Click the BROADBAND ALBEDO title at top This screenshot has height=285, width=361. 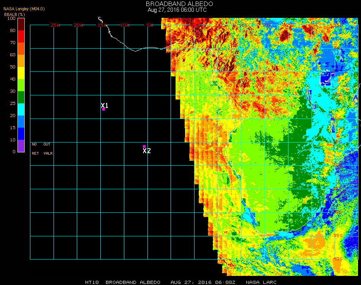click(177, 4)
